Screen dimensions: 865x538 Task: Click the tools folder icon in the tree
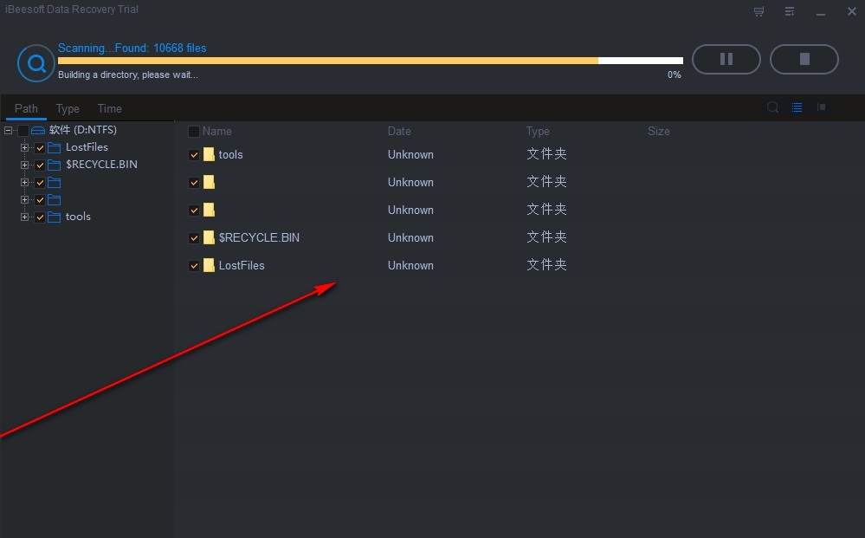(54, 217)
